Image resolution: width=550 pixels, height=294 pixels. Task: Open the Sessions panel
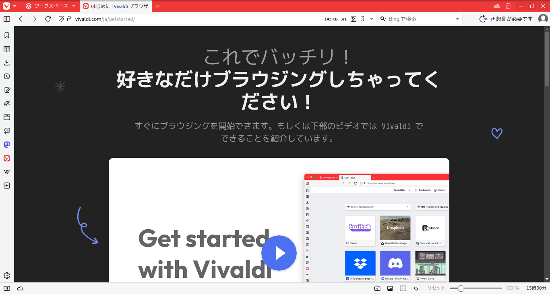[7, 131]
